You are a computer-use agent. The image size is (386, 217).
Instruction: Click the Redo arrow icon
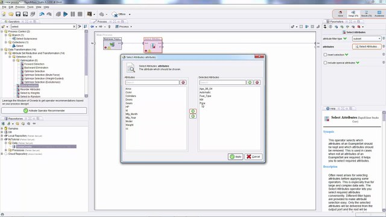pyautogui.click(x=49, y=14)
